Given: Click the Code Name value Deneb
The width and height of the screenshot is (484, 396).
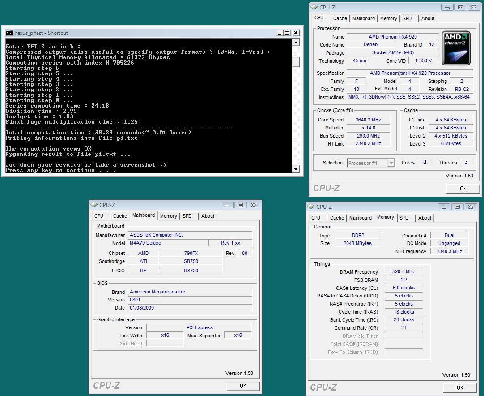Looking at the screenshot, I should click(x=370, y=44).
